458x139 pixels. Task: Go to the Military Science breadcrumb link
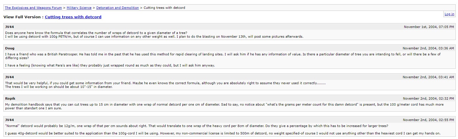tap(79, 8)
